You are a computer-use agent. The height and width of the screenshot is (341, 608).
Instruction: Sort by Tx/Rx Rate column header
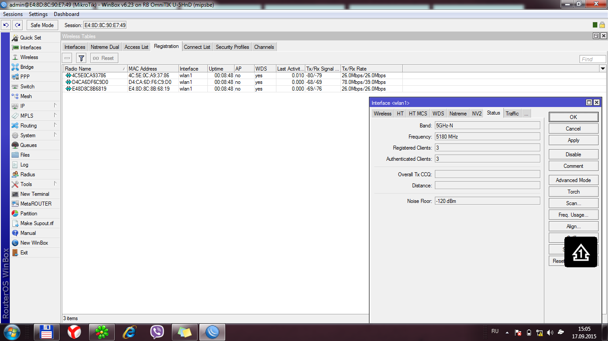(x=371, y=69)
